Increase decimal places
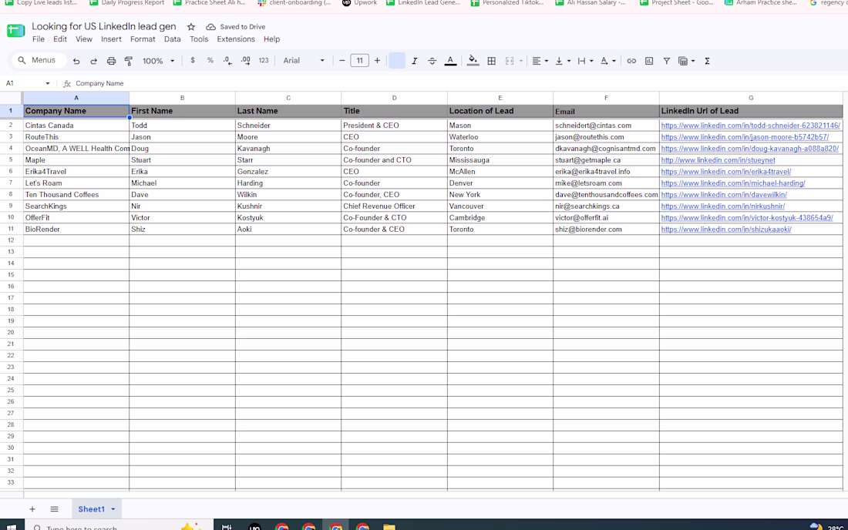848x530 pixels. [245, 61]
